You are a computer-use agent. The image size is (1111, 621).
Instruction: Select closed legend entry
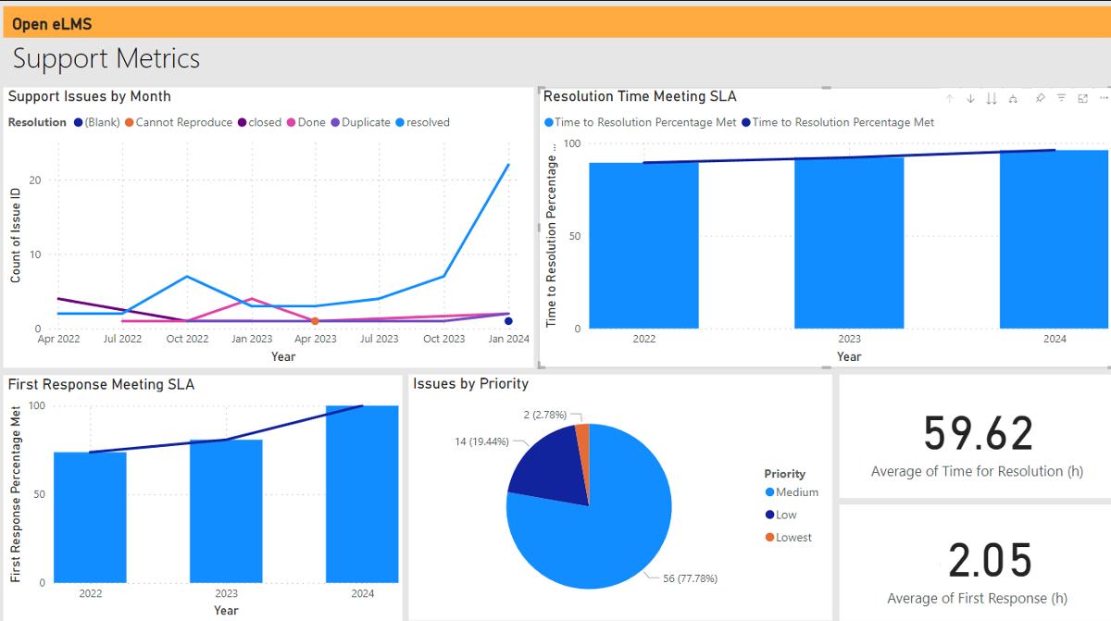[259, 122]
